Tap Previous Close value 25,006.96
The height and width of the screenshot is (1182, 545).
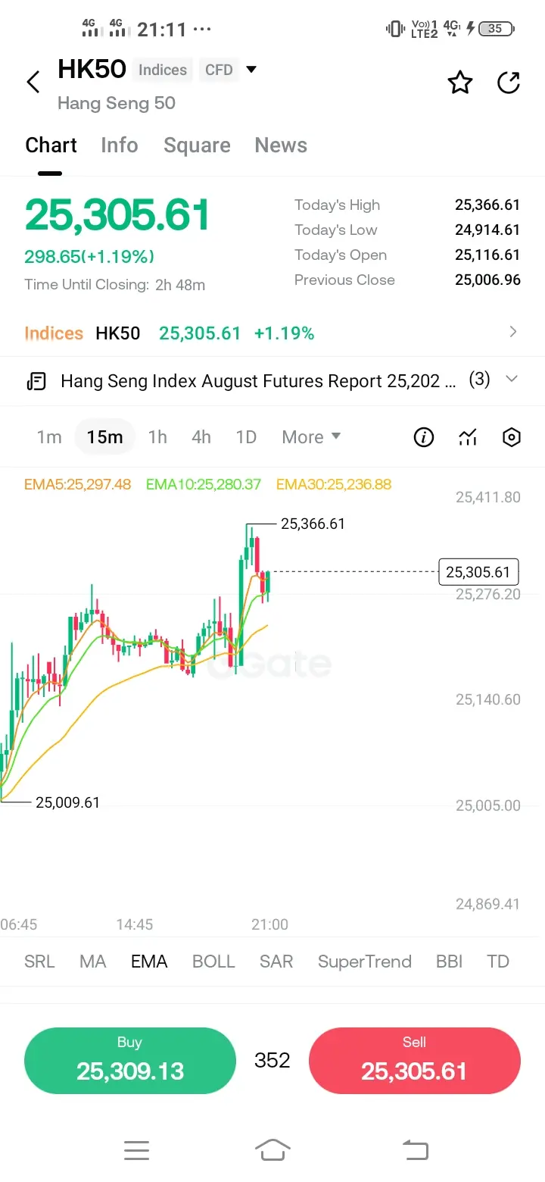pos(487,280)
